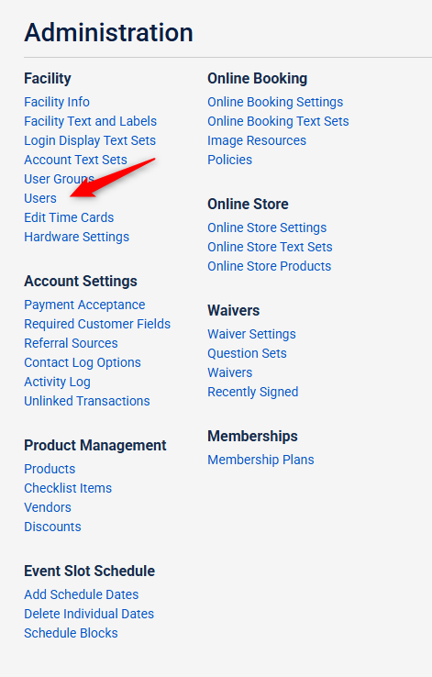Select Edit Time Cards
Screen dimensions: 432x677
(x=69, y=217)
